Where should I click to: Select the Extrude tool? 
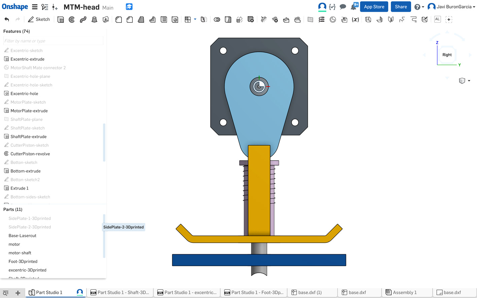click(x=61, y=20)
